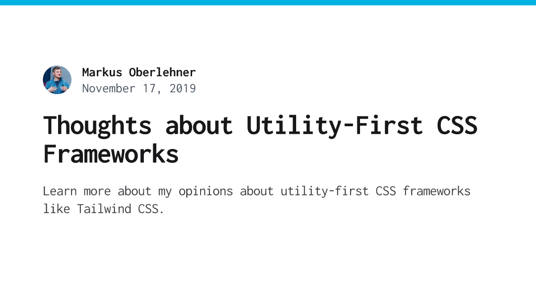The image size is (536, 281).
Task: Select the word Thoughts in the title
Action: [97, 125]
